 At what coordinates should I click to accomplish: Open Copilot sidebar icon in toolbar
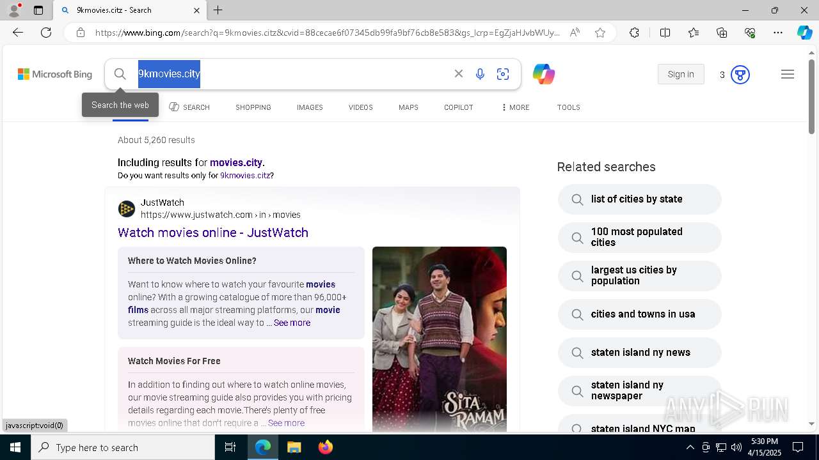pos(804,33)
